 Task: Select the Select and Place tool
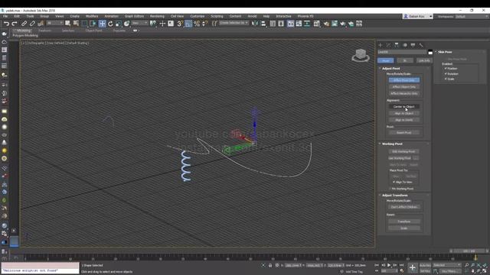pos(126,24)
